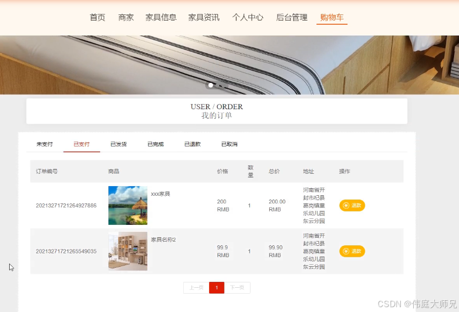Click the 家具名称2 product name
Screen dimensions: 459x312
(x=163, y=240)
